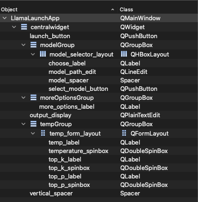Click the QMainWindow class cell
The image size is (198, 202).
(x=140, y=18)
